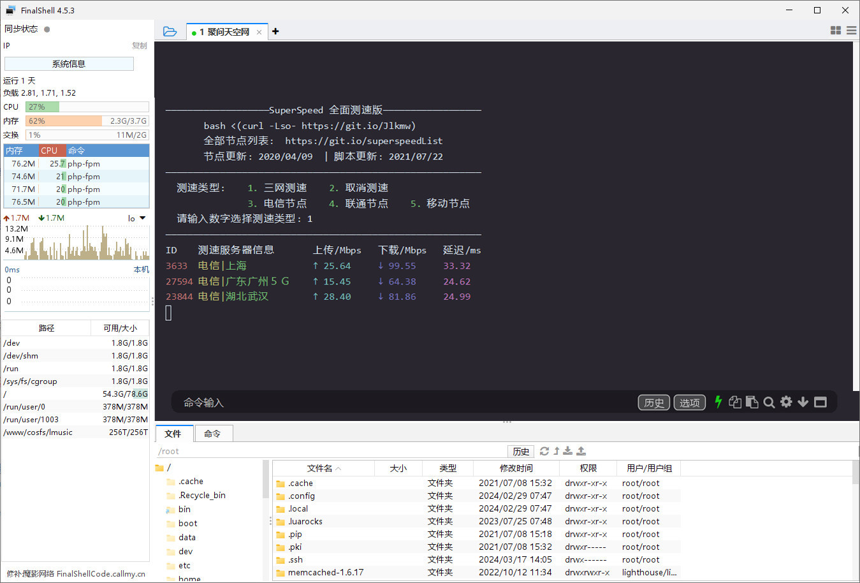Click the terminal fullscreen window icon
Image resolution: width=860 pixels, height=583 pixels.
click(820, 402)
